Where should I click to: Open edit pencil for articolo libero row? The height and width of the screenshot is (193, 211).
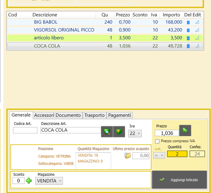(x=197, y=38)
